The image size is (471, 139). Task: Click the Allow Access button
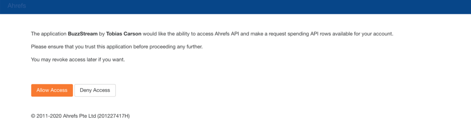[52, 90]
